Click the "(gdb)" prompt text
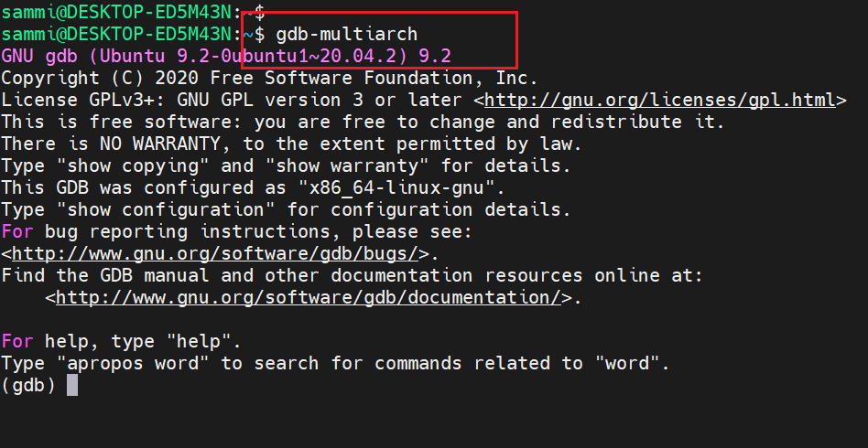This screenshot has width=868, height=448. [28, 385]
